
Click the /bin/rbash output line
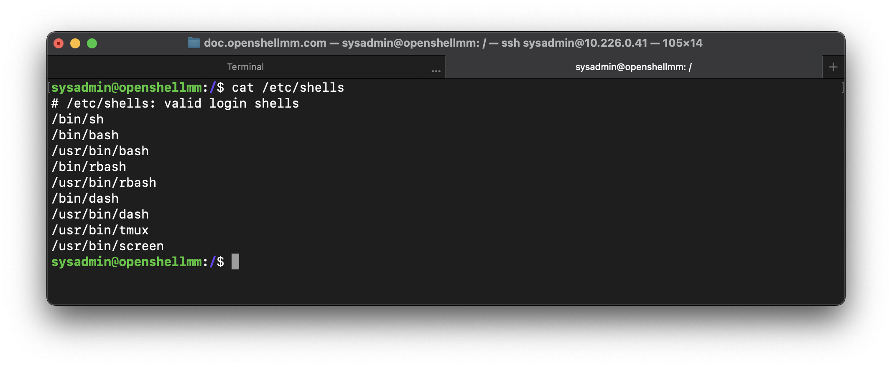click(x=89, y=167)
